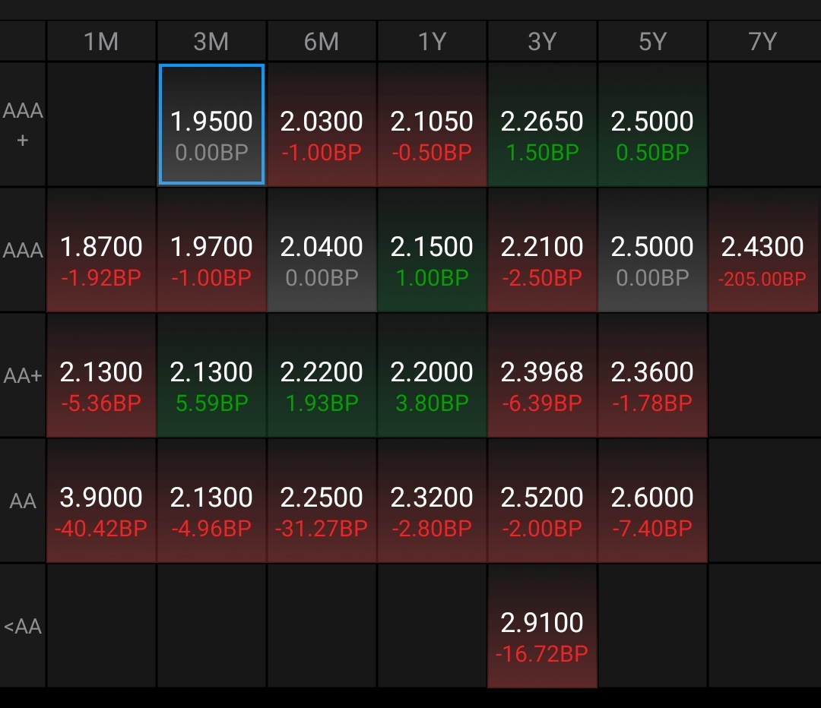Viewport: 821px width, 708px height.
Task: Open the AAA 1M cell showing 1.8700
Action: [101, 250]
